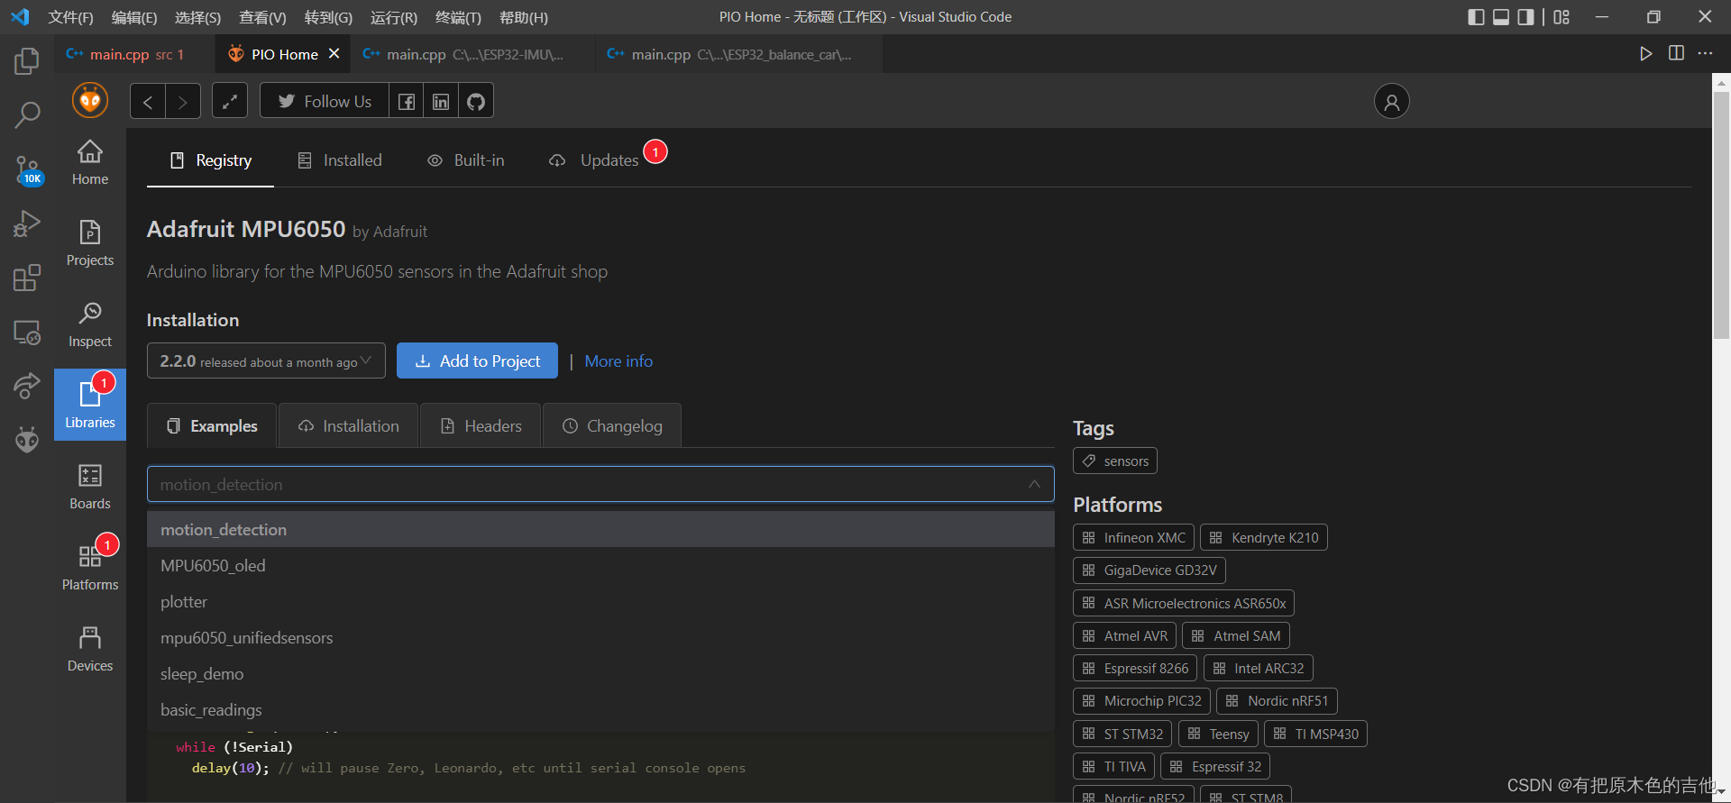Viewport: 1731px width, 803px height.
Task: Click the Run triangle in editor title bar
Action: pyautogui.click(x=1646, y=54)
